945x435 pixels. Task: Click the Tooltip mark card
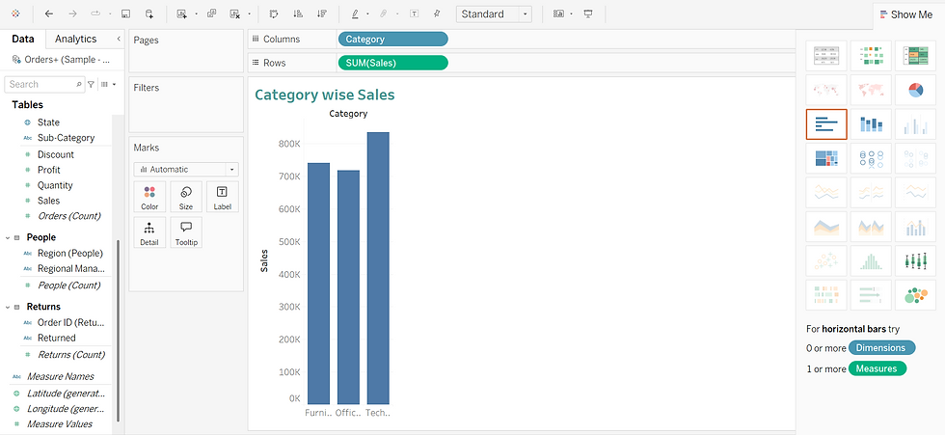point(185,232)
